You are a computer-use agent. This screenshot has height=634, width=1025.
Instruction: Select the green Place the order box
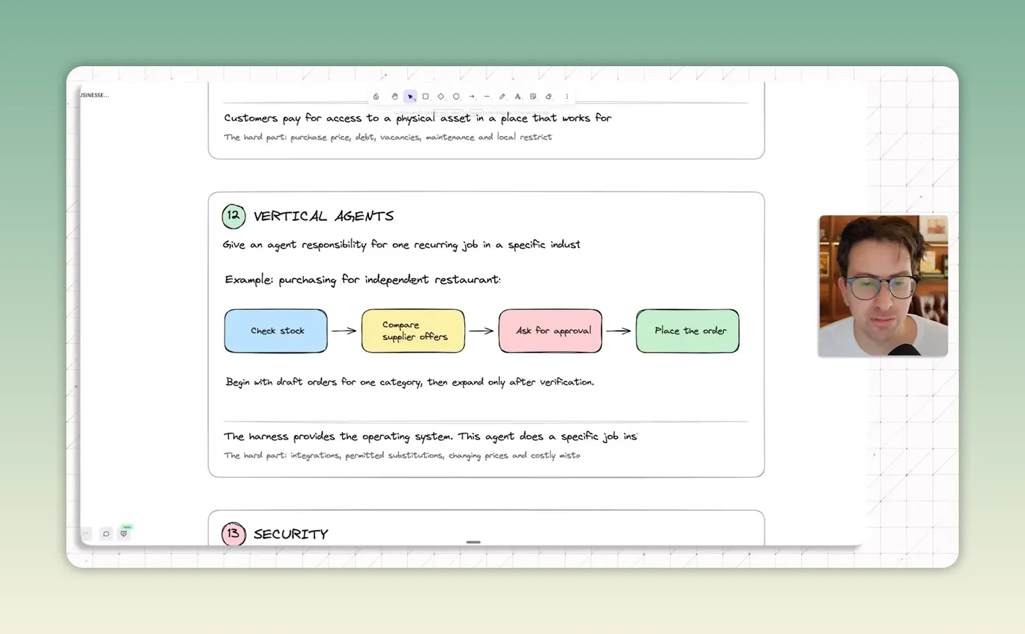coord(688,331)
